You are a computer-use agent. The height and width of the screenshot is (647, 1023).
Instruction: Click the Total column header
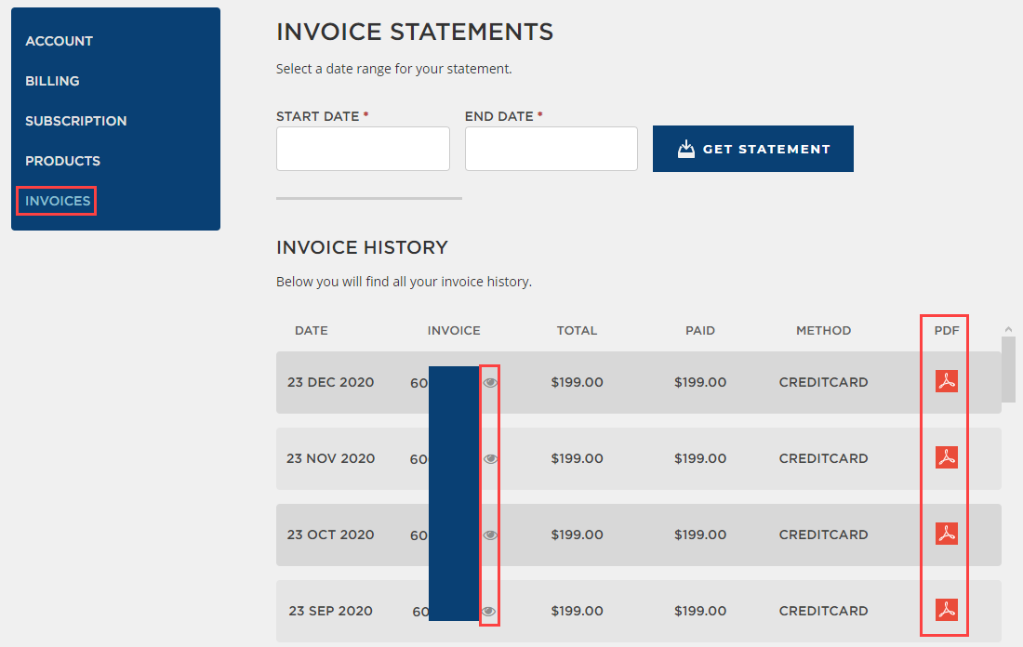pos(577,330)
